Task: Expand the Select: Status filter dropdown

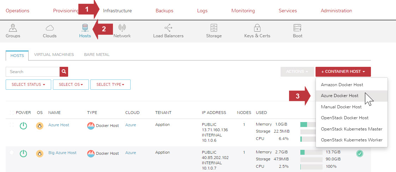Action: pyautogui.click(x=28, y=84)
